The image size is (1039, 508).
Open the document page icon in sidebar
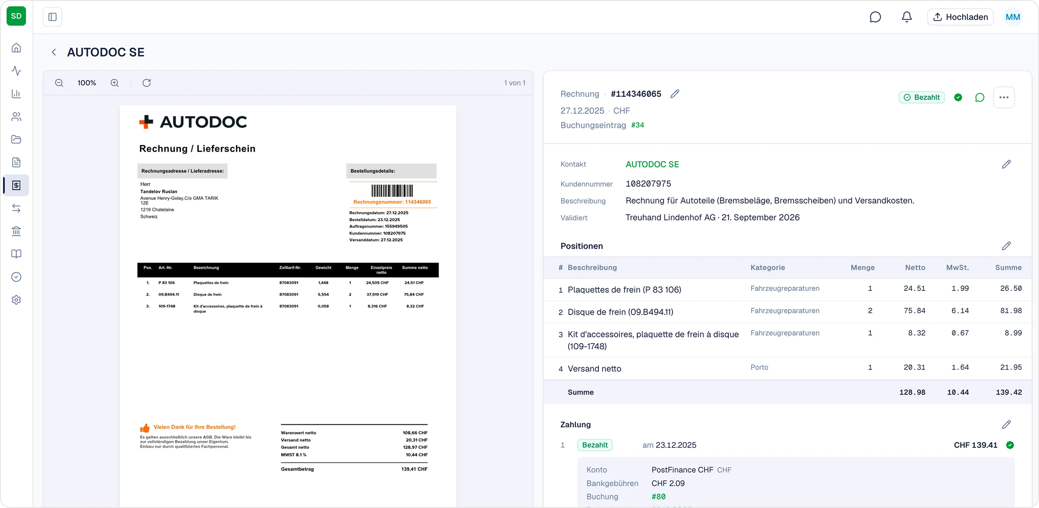pyautogui.click(x=16, y=163)
